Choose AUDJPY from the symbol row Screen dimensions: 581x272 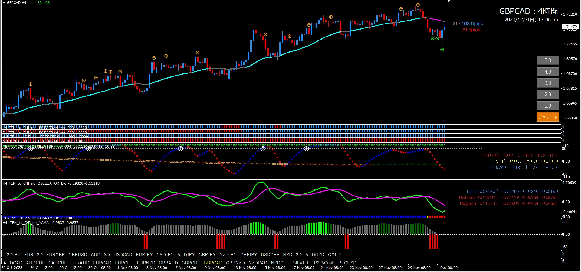pos(186,255)
